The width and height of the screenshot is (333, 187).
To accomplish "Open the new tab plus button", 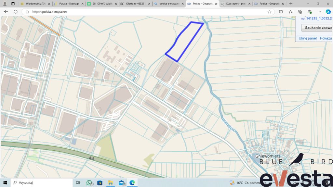I will tap(291, 4).
